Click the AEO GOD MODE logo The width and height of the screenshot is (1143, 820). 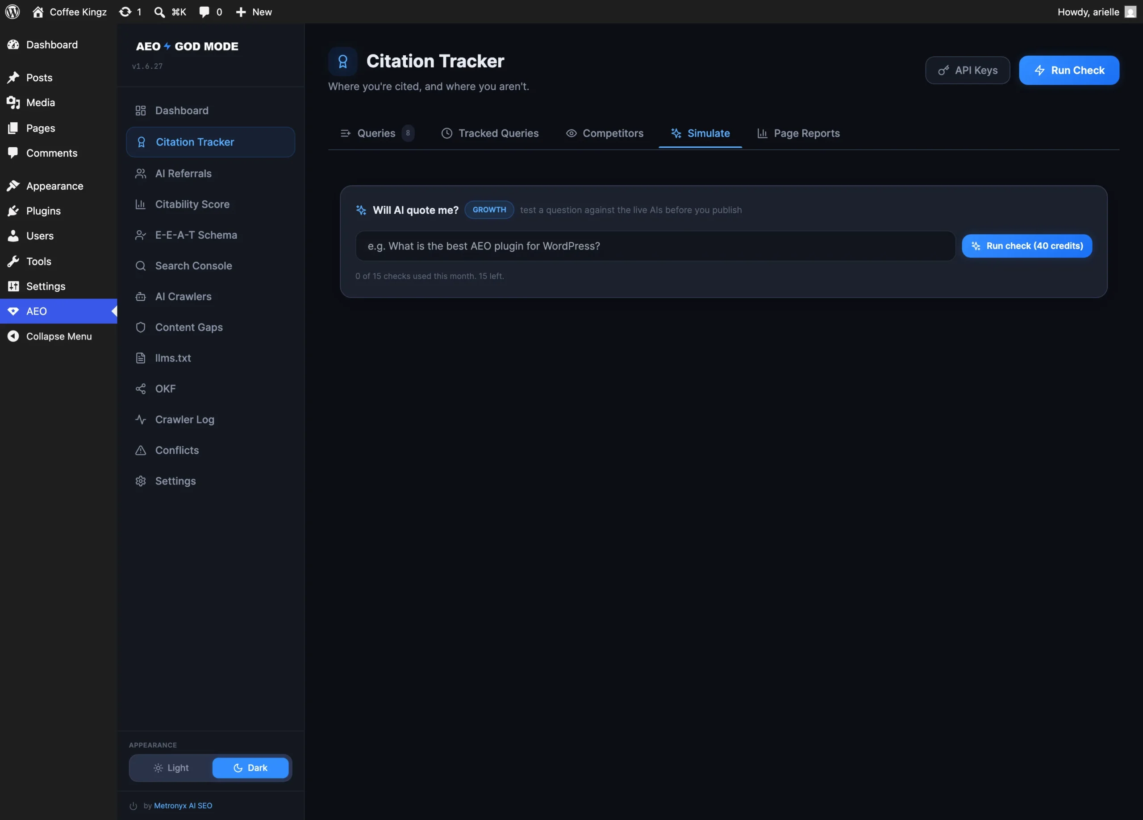[187, 46]
